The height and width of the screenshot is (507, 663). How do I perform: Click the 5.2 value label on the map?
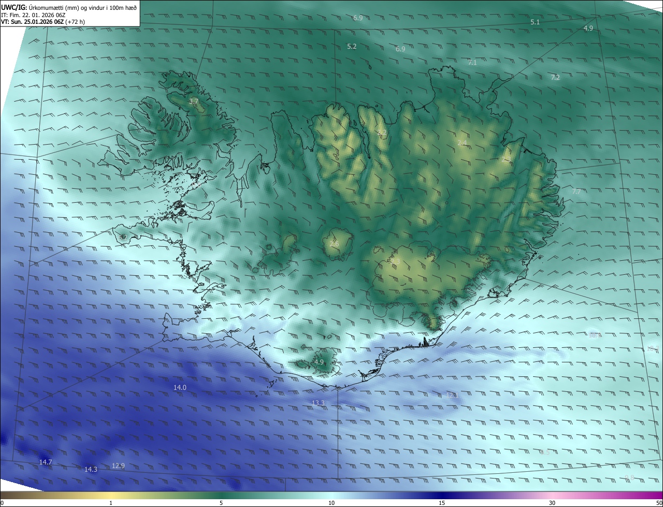tap(352, 47)
